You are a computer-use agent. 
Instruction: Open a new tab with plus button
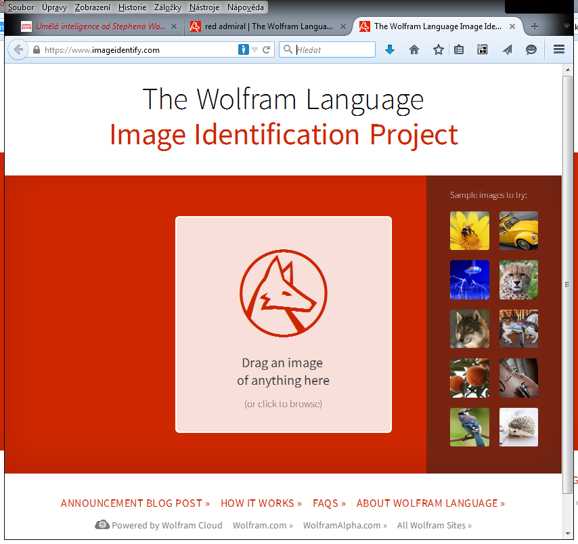coord(535,26)
